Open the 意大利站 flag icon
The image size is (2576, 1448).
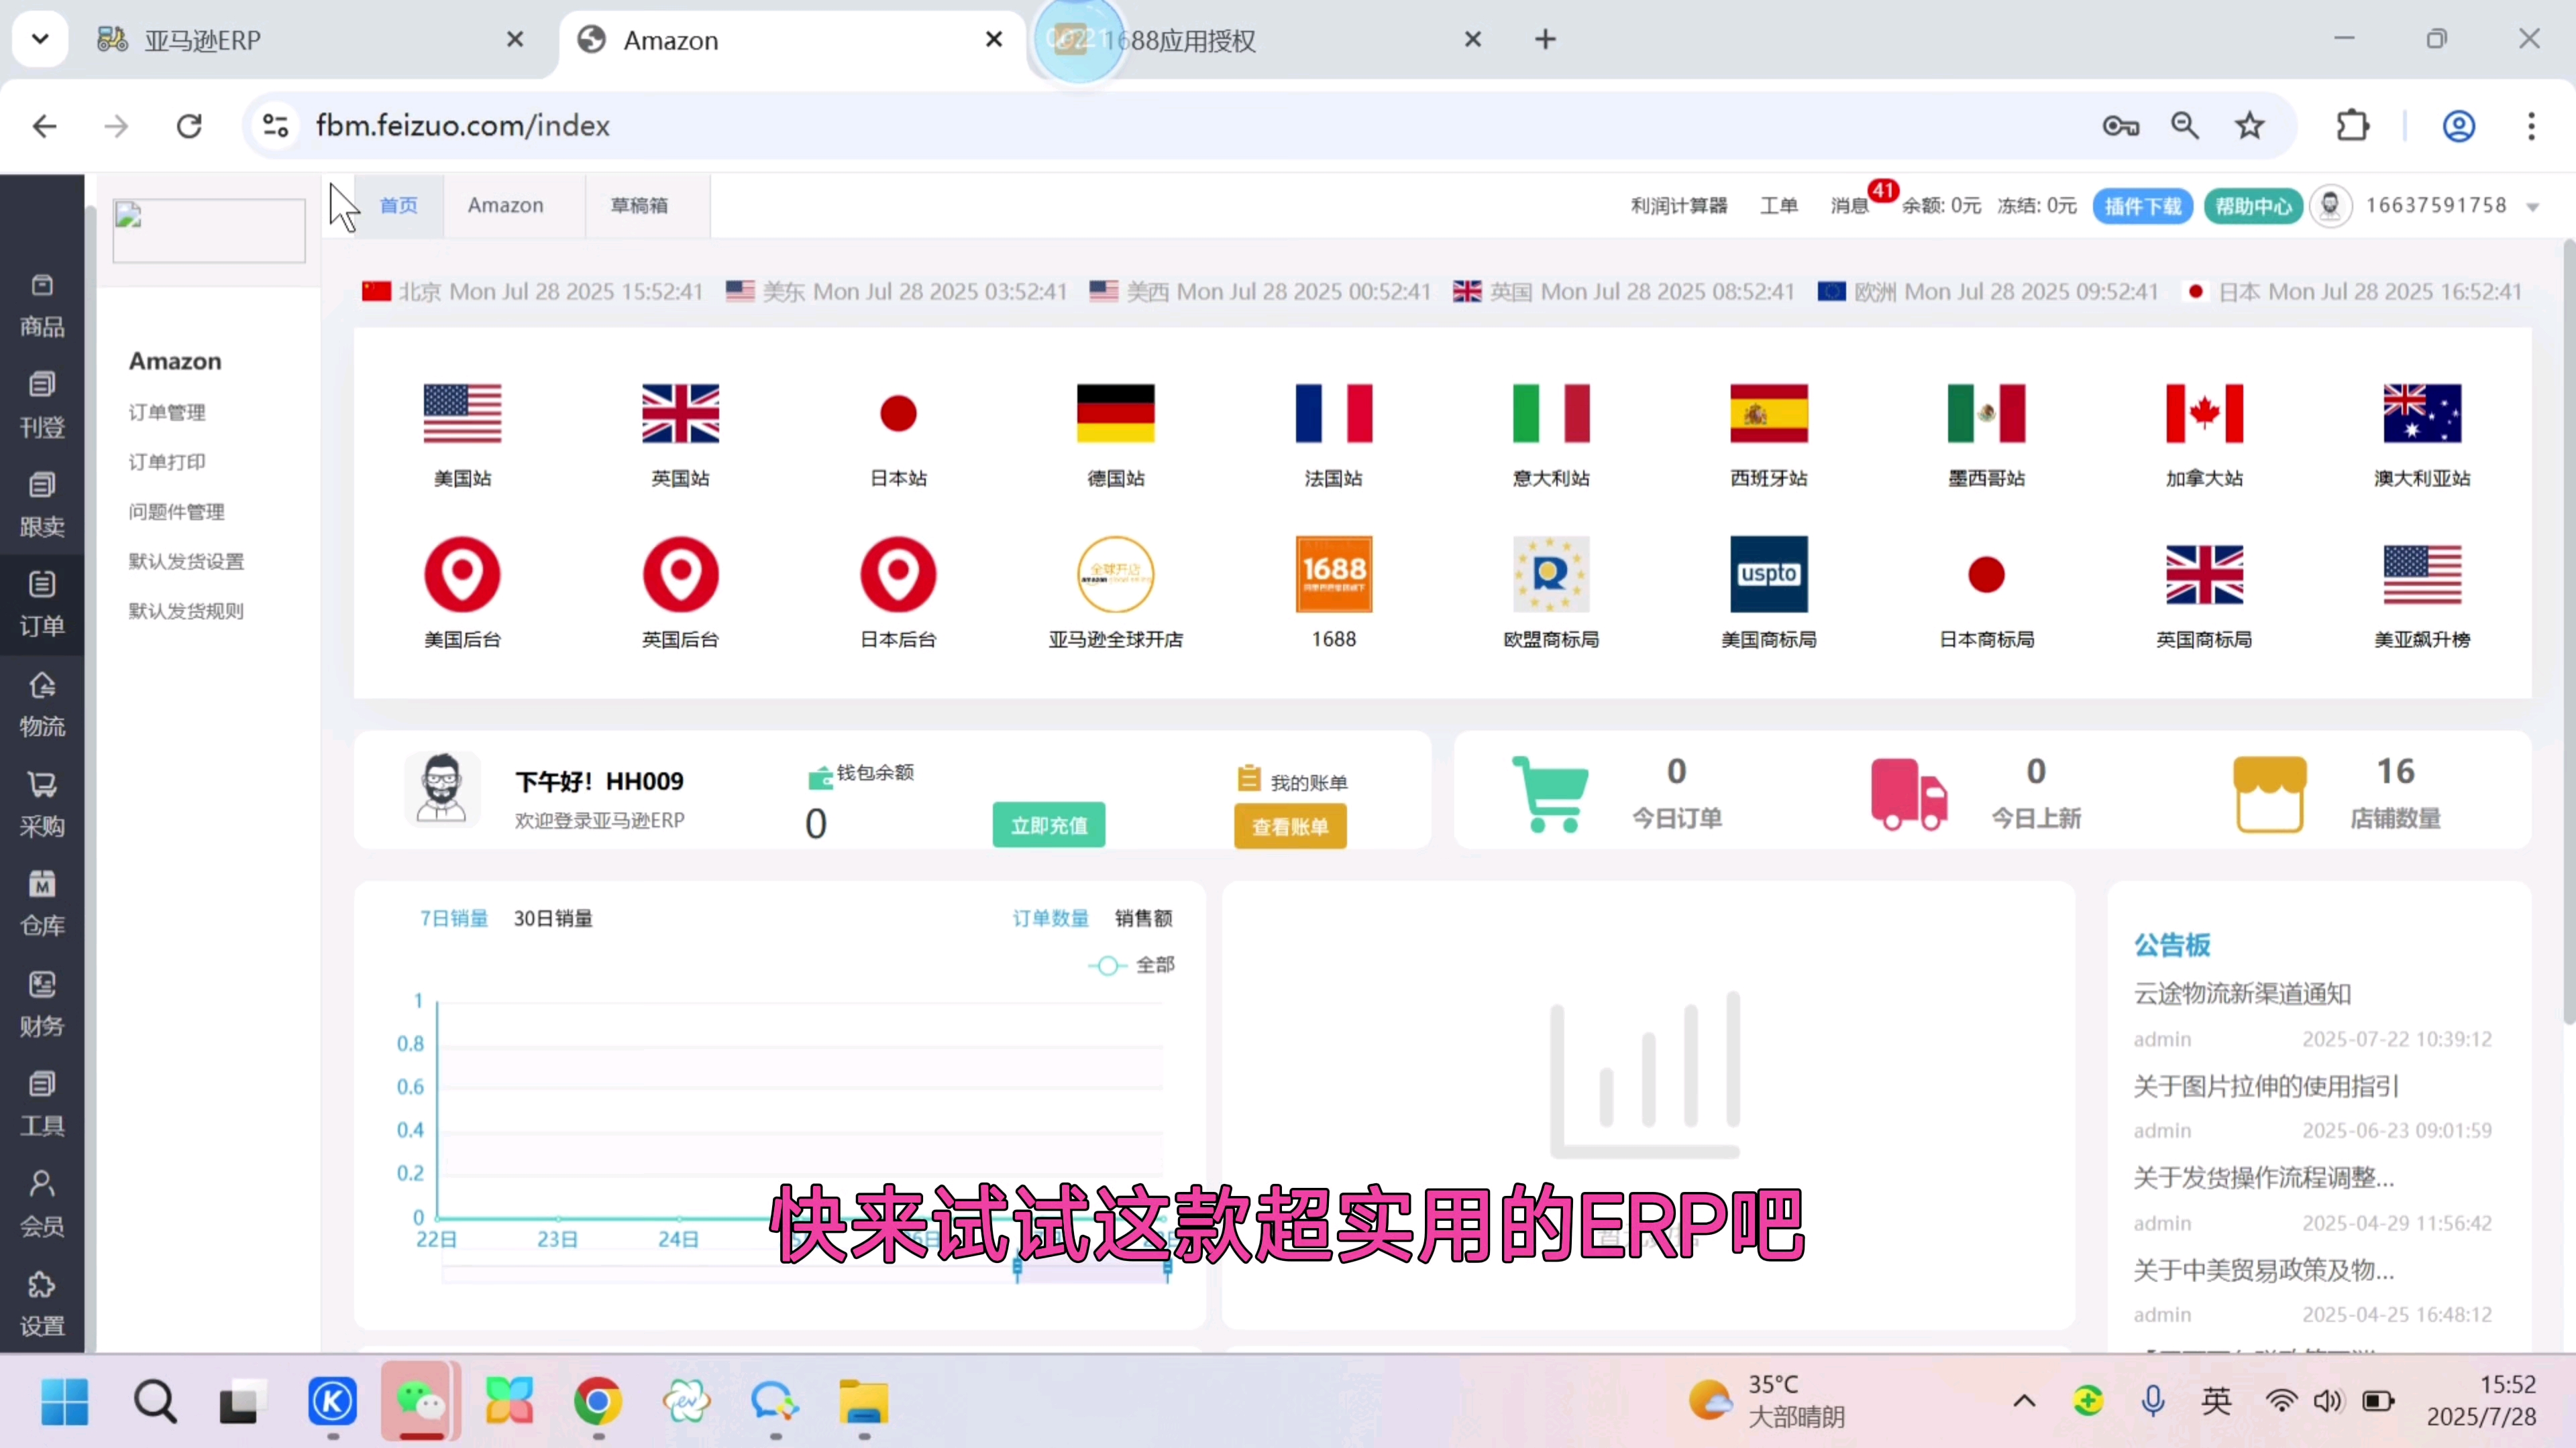click(x=1551, y=413)
